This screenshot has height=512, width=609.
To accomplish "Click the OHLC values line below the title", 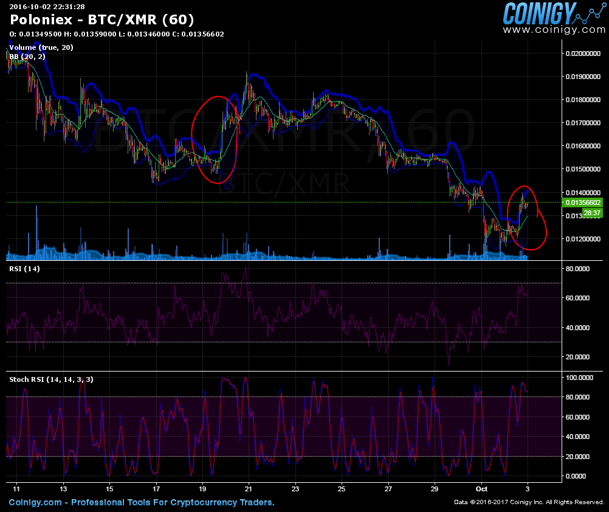I will click(x=117, y=34).
